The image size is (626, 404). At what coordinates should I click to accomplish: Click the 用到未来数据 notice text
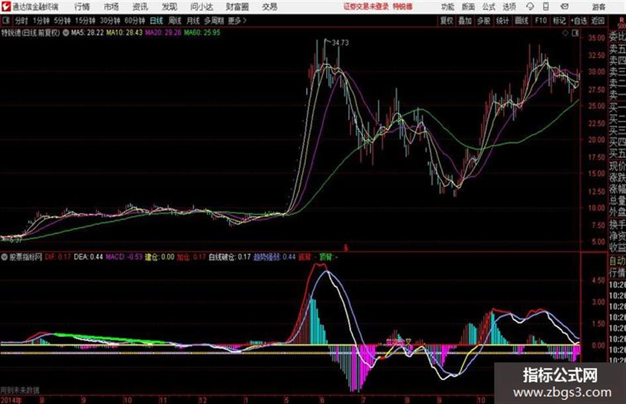click(20, 390)
